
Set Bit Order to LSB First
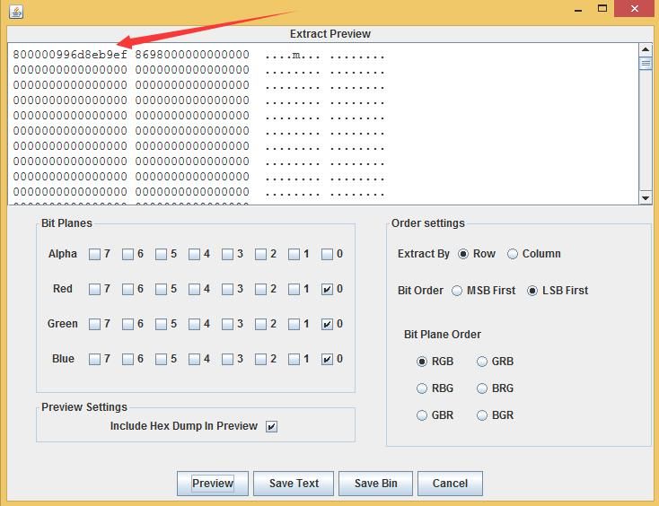pyautogui.click(x=532, y=291)
